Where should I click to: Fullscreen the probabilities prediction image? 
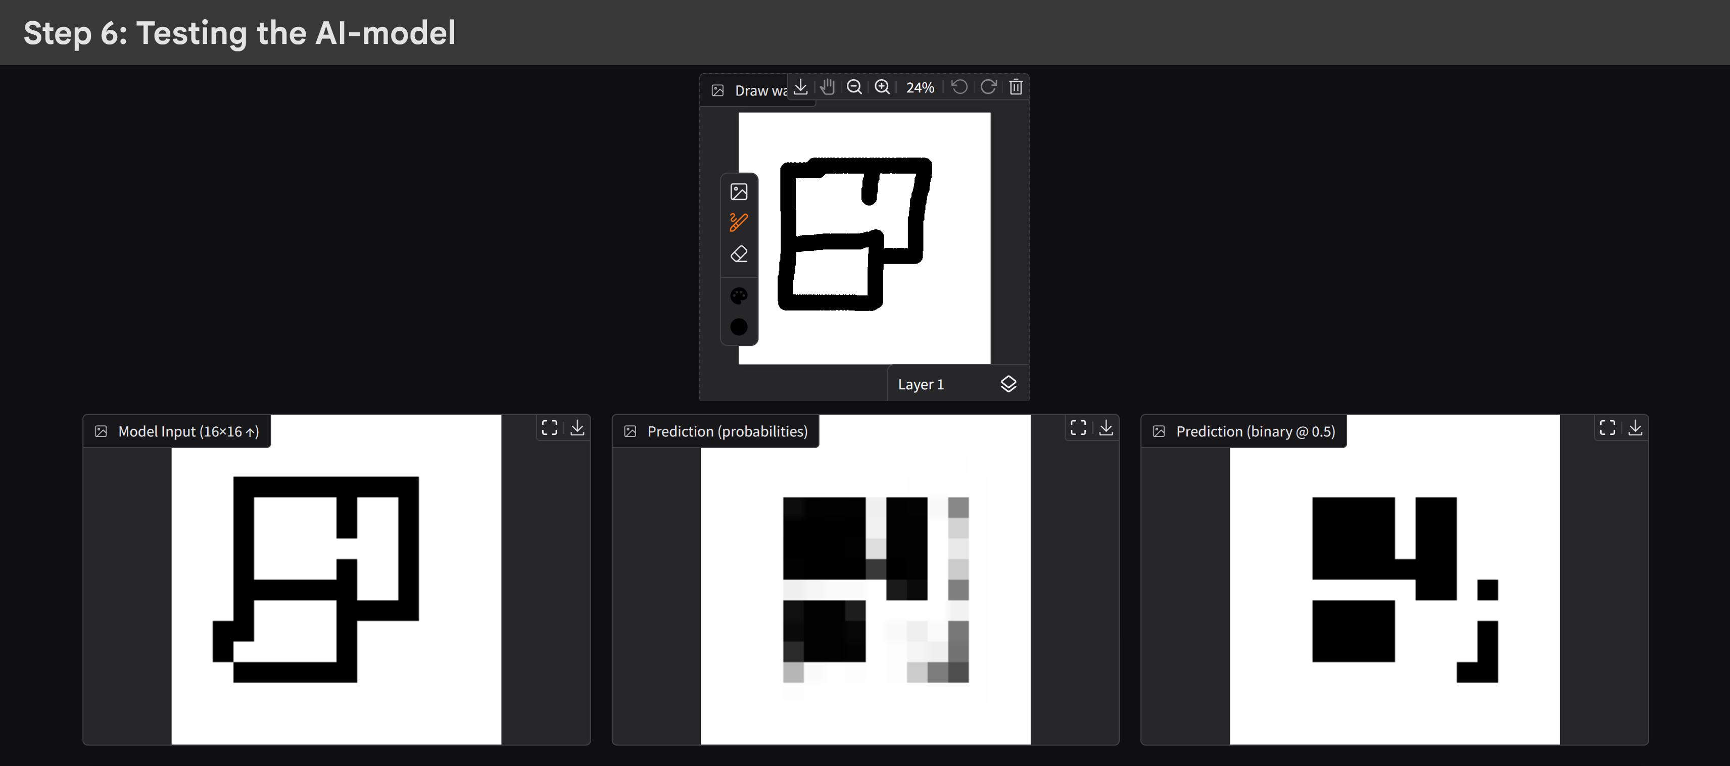click(x=1078, y=428)
